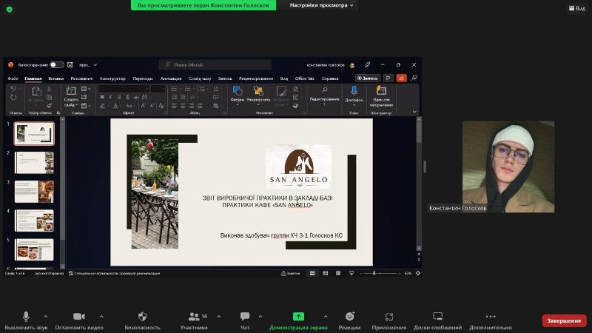Image resolution: width=592 pixels, height=333 pixels.
Task: Open the Слайд-шоу ribbon tab
Action: point(200,78)
